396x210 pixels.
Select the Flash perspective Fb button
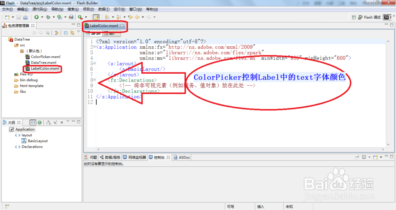[x=387, y=17]
